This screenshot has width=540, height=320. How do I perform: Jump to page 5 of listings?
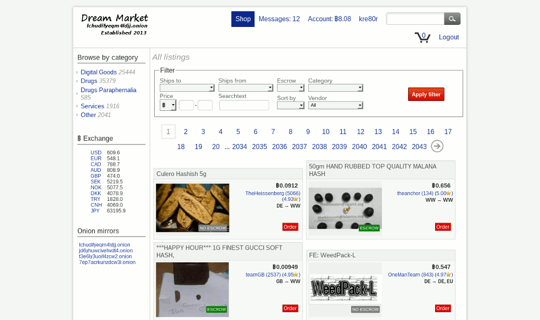click(x=238, y=132)
